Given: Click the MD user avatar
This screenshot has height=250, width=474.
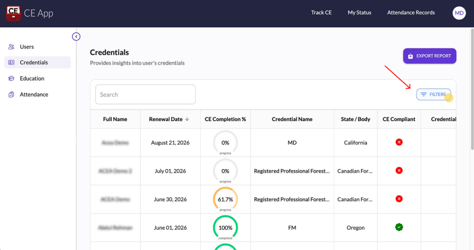Looking at the screenshot, I should [459, 13].
